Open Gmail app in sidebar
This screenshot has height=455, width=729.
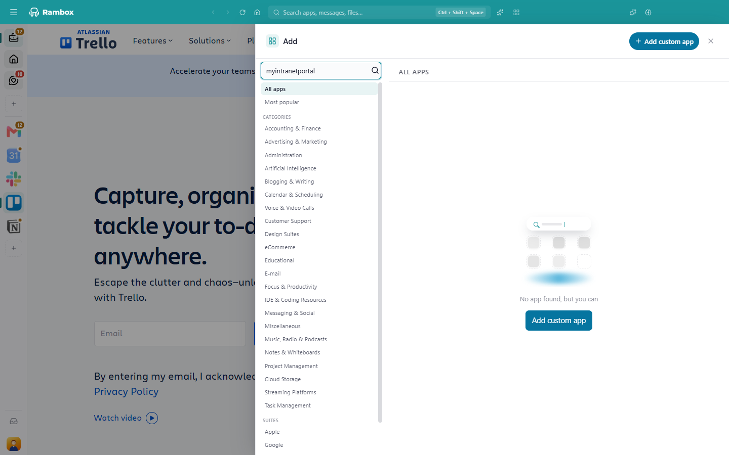pos(14,131)
